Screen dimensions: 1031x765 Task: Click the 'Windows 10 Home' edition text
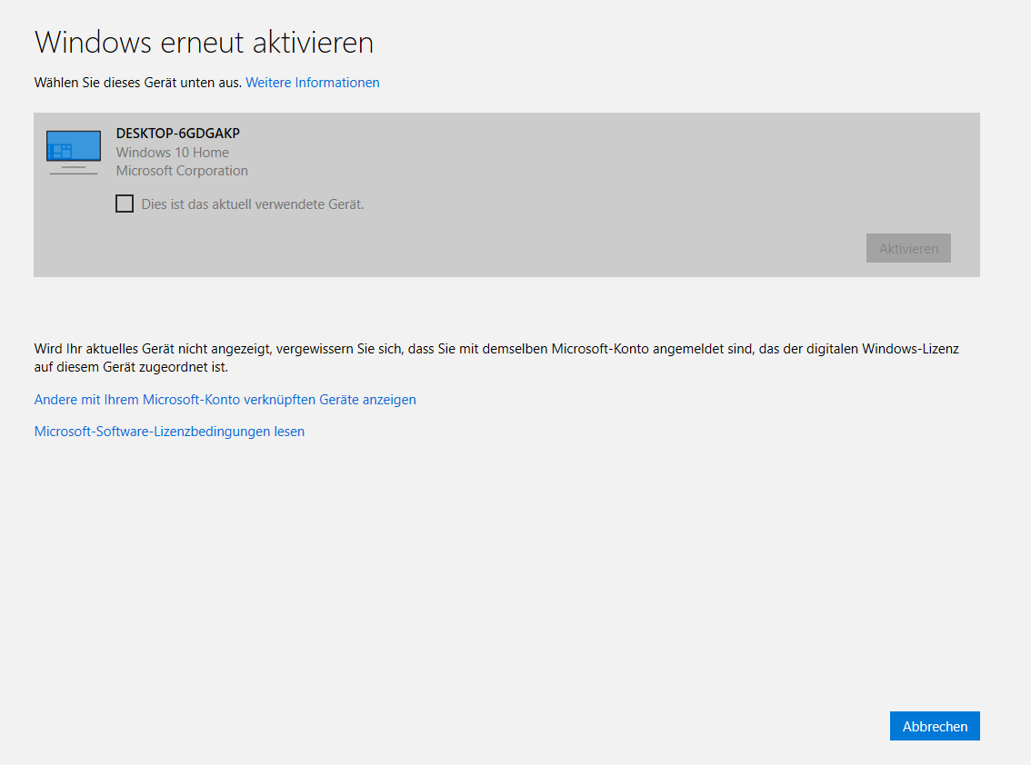pyautogui.click(x=172, y=153)
